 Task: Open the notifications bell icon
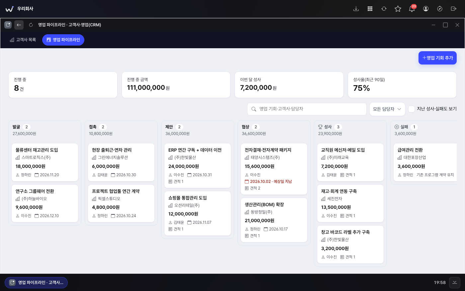click(412, 9)
